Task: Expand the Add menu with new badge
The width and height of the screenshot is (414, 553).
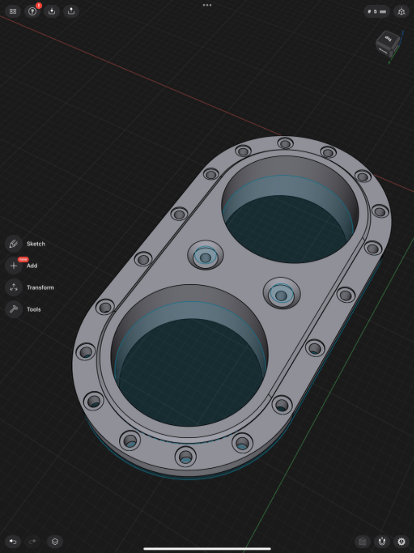Action: pos(14,266)
